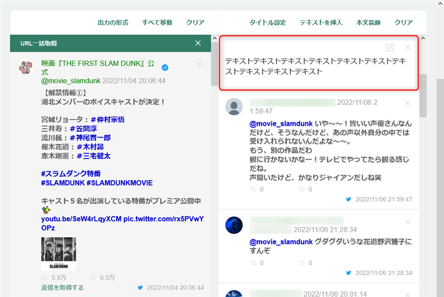The height and width of the screenshot is (297, 444).
Task: Open hashtag #木村昴
Action: [x=90, y=147]
